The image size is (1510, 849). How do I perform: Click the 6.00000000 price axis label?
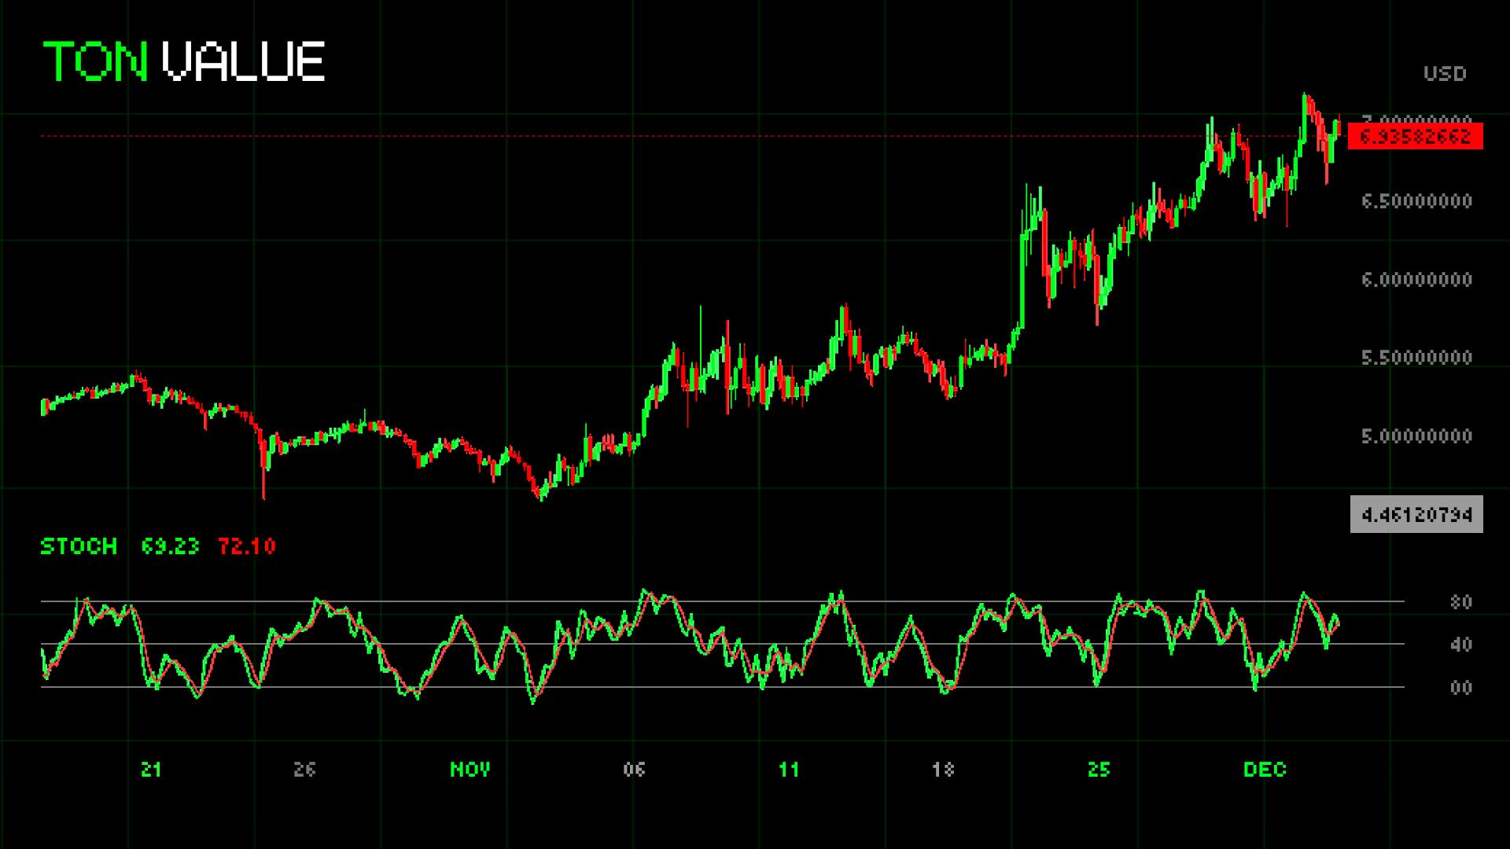pos(1417,280)
